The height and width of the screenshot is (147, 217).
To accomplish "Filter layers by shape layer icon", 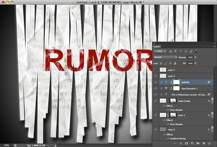I will coord(186,51).
